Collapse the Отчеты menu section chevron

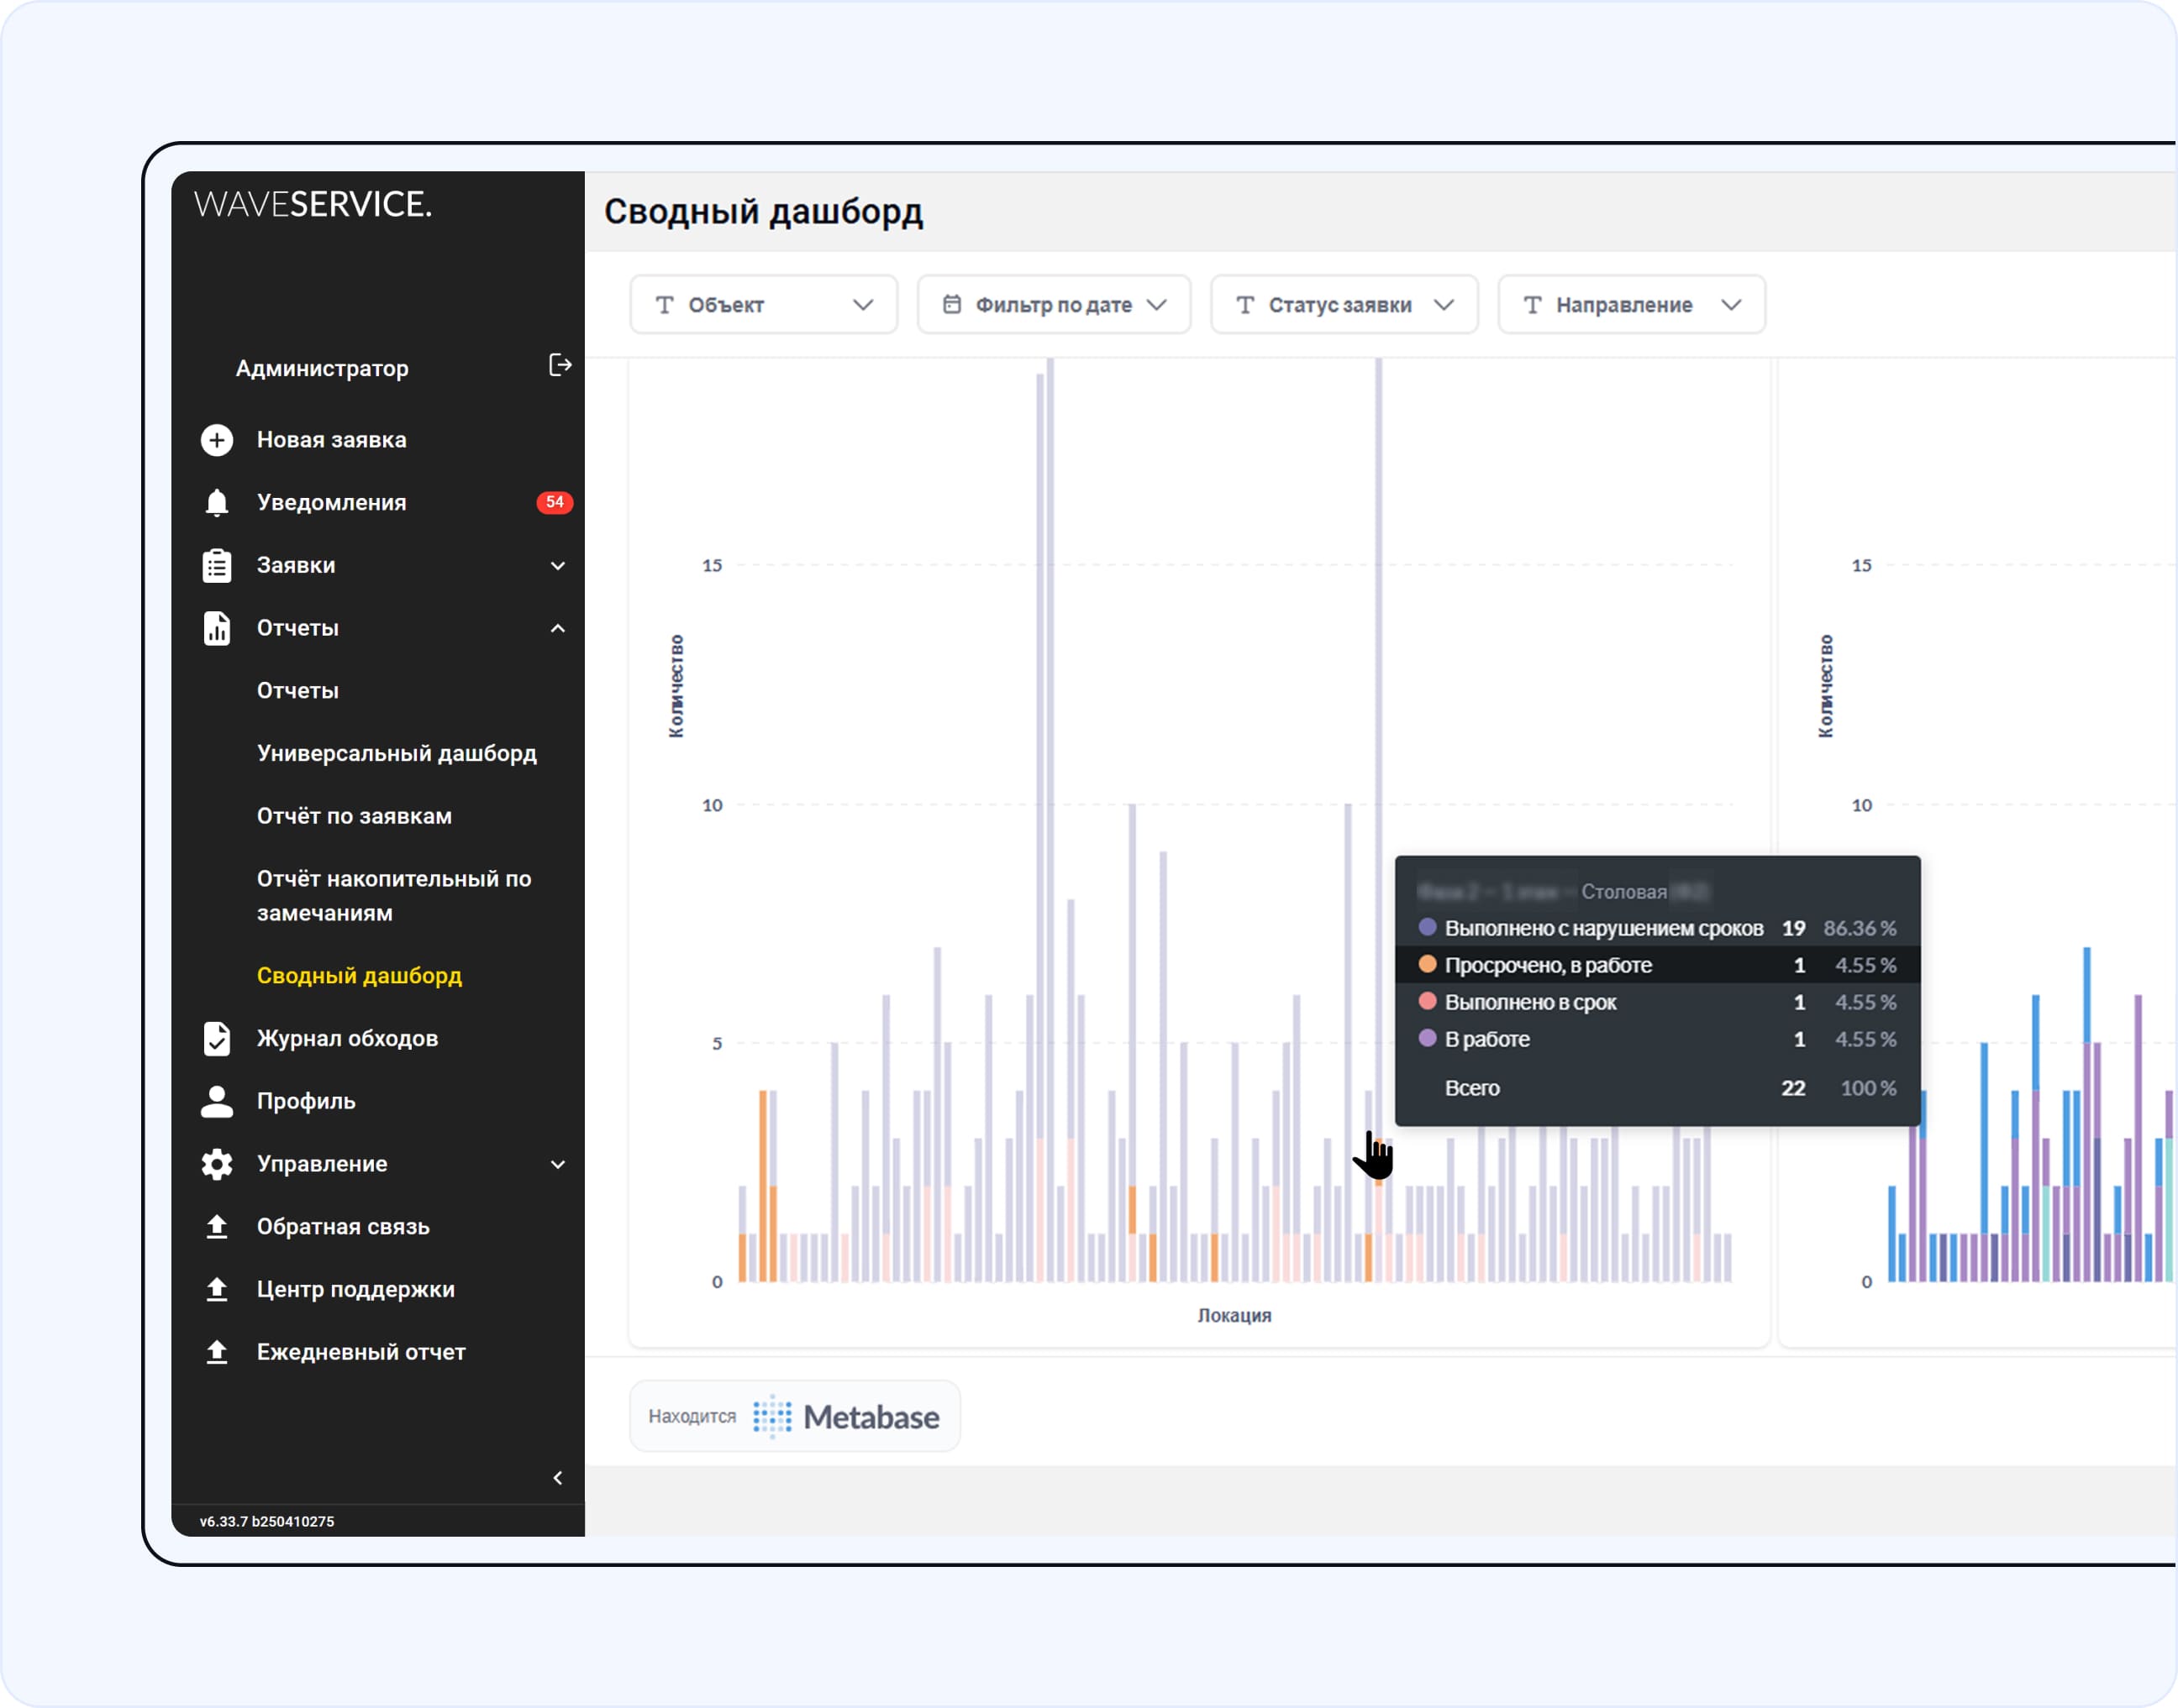click(558, 629)
